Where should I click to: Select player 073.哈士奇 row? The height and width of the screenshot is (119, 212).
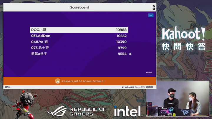[79, 48]
